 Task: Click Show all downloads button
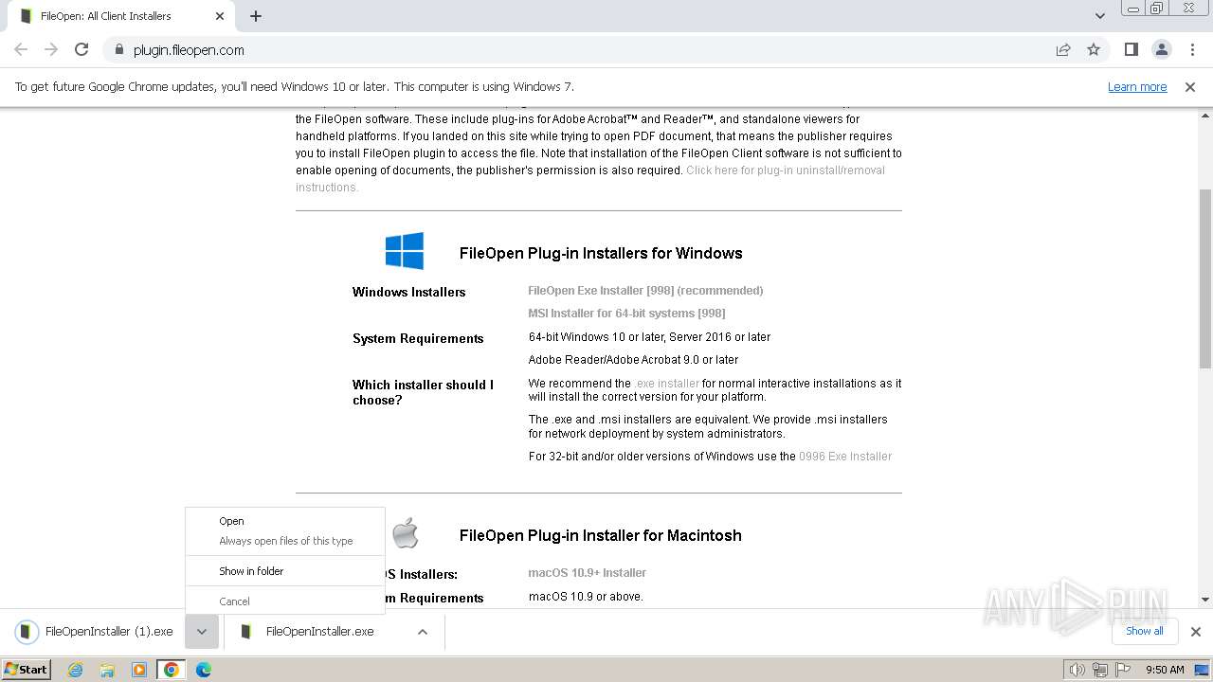click(1145, 631)
